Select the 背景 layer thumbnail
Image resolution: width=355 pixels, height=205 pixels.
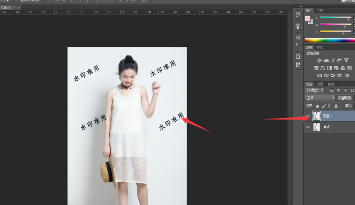pyautogui.click(x=316, y=127)
